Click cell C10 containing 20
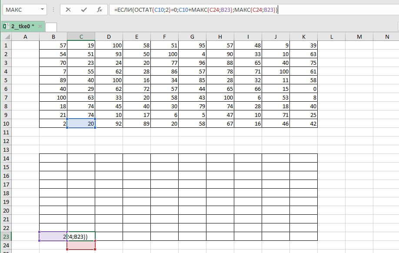 [x=81, y=123]
